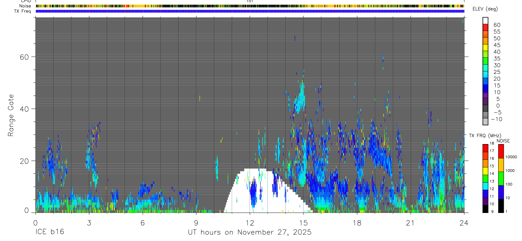Click the red top NOISE colorbar swatch
Screen dimensions: 522x241
pyautogui.click(x=501, y=151)
